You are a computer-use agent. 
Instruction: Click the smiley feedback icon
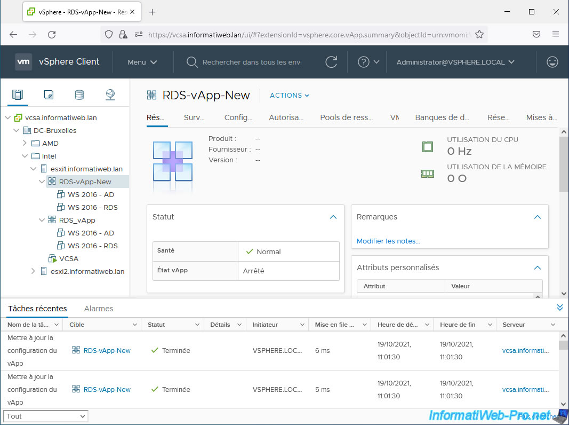pos(552,62)
